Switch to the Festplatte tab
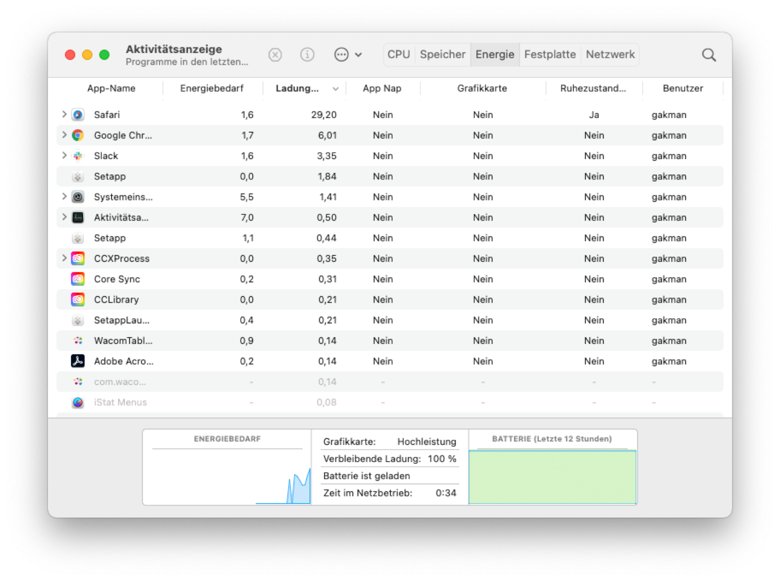 click(x=549, y=54)
